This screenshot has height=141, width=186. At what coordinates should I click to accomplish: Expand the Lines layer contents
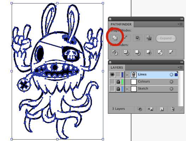(128, 75)
